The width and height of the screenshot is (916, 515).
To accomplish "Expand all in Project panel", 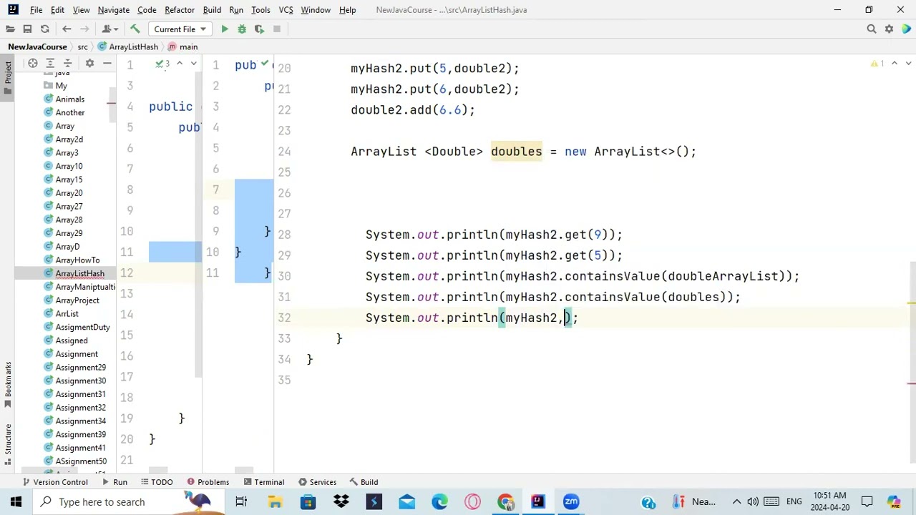I will 50,64.
